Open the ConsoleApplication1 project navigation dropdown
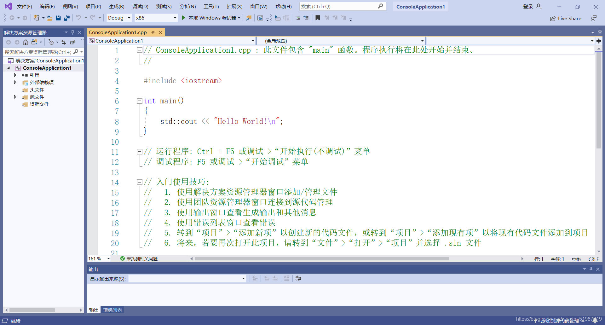The width and height of the screenshot is (605, 325). 171,41
